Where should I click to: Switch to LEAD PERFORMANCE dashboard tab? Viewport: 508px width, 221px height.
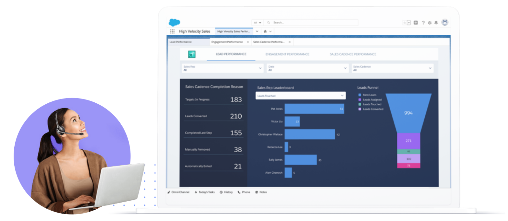pos(231,54)
